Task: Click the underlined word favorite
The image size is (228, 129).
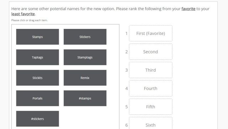Action: 188,9
